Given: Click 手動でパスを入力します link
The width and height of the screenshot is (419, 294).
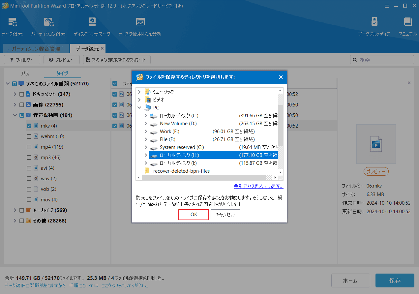Looking at the screenshot, I should click(x=258, y=186).
